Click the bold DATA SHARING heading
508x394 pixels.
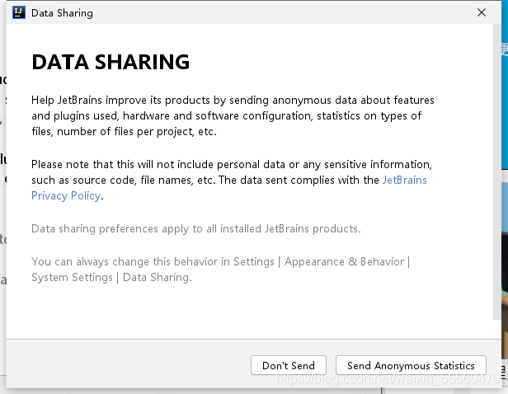[111, 62]
